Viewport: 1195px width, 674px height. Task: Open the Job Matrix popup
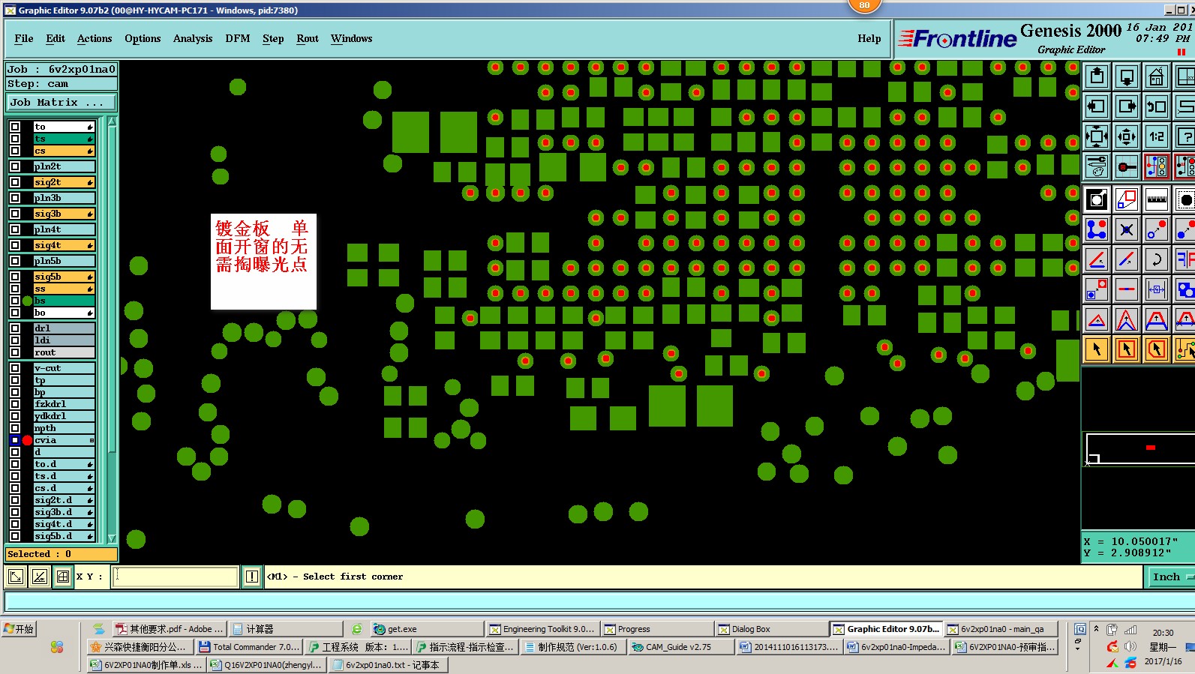click(x=62, y=102)
